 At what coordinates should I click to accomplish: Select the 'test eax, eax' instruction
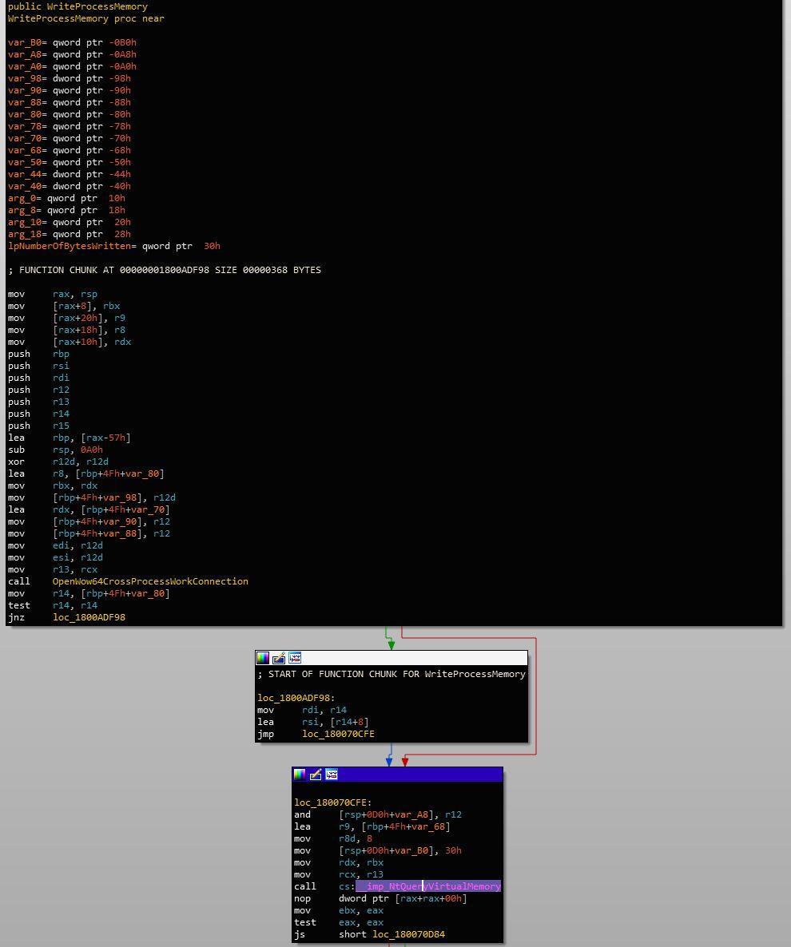[339, 922]
